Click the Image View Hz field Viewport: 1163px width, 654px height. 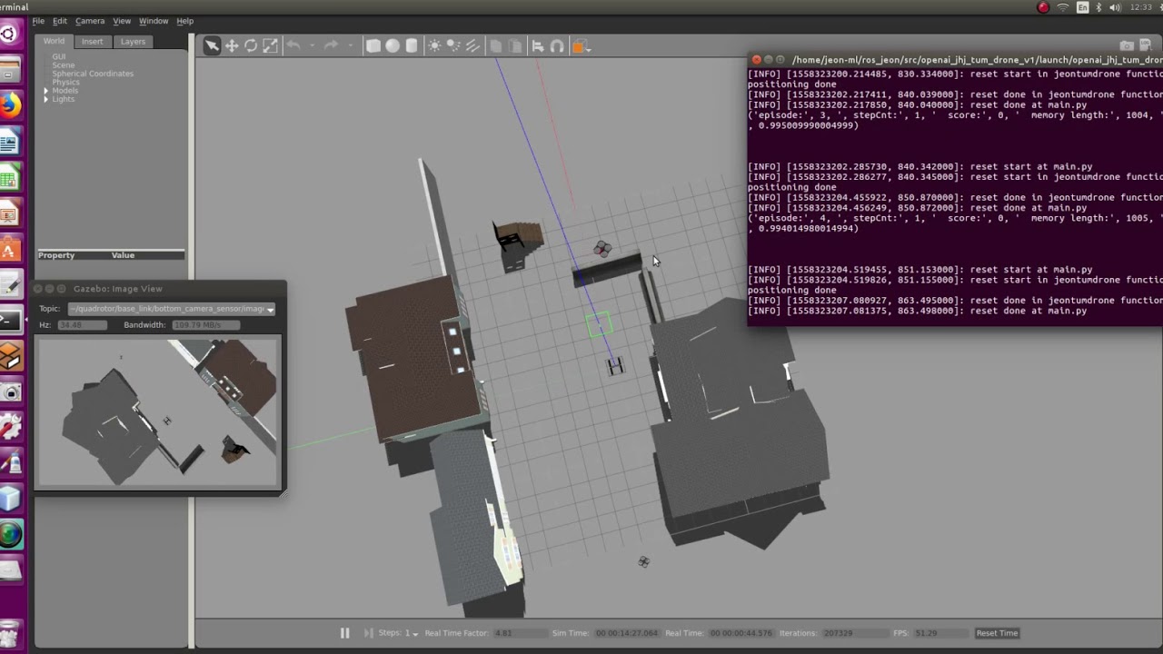coord(83,325)
